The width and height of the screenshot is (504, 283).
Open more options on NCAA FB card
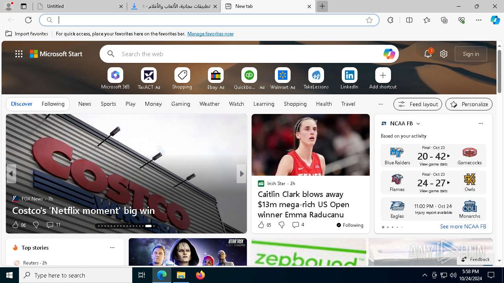tap(480, 123)
